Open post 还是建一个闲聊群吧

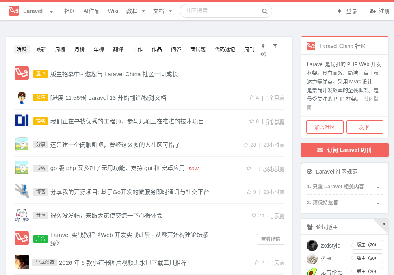click(x=115, y=145)
